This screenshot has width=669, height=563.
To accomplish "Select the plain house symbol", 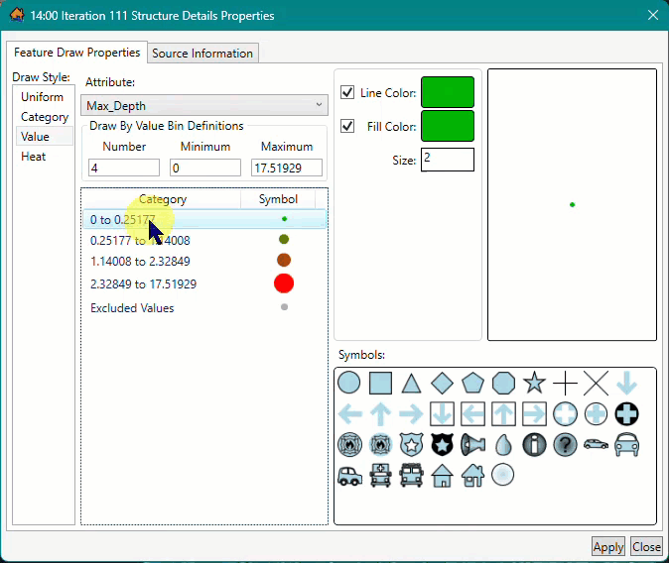I will (x=442, y=475).
